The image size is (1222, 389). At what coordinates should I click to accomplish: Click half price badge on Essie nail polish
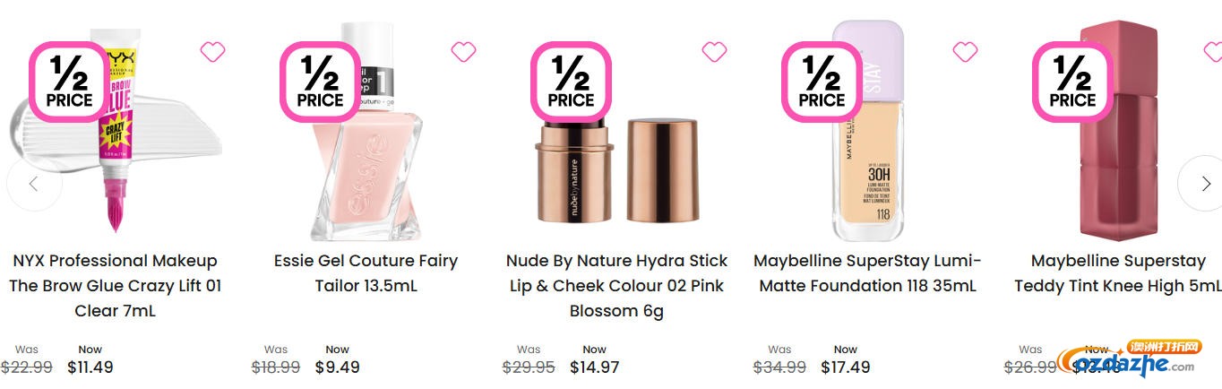coord(321,81)
